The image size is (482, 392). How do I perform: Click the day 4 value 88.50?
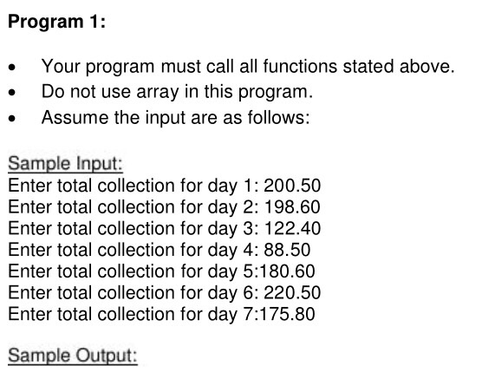click(287, 250)
